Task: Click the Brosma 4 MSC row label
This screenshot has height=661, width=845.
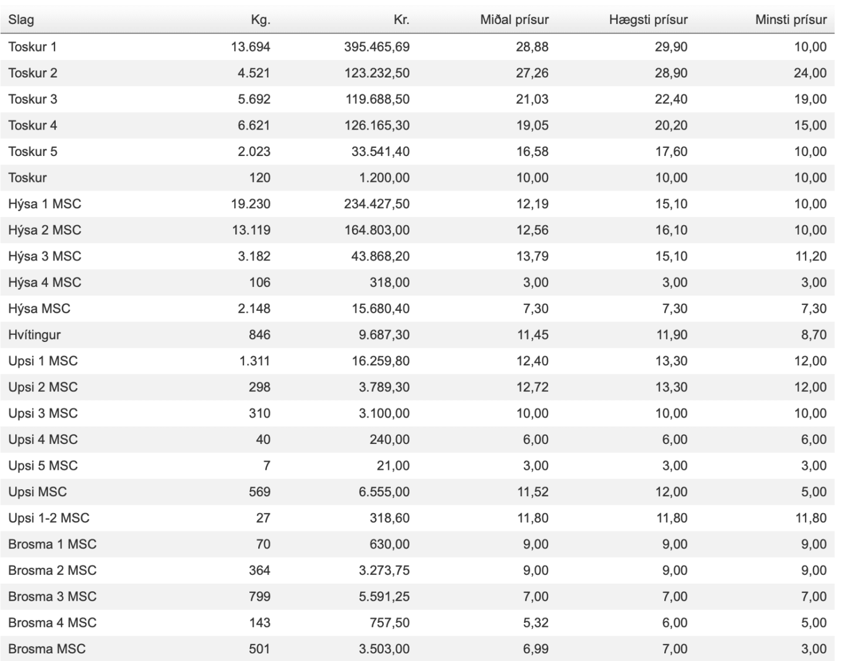Action: 52,623
